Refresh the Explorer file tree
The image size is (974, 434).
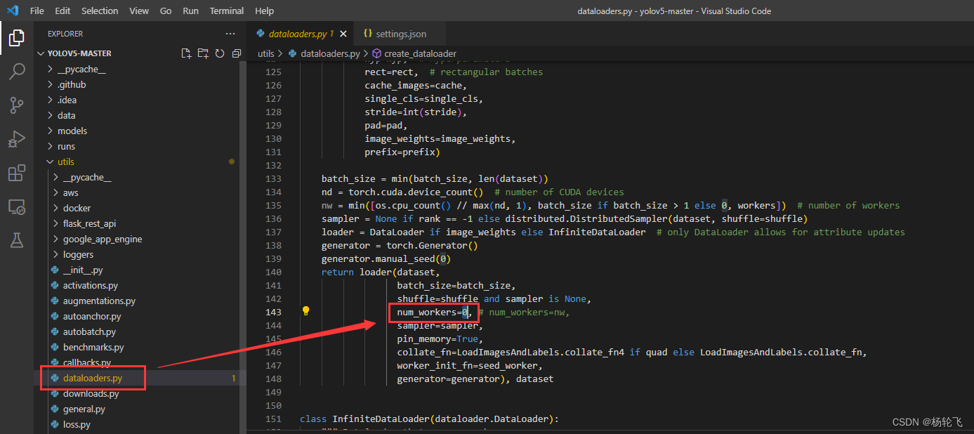click(220, 53)
